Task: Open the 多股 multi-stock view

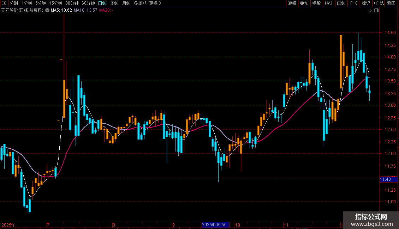Action: tap(316, 3)
